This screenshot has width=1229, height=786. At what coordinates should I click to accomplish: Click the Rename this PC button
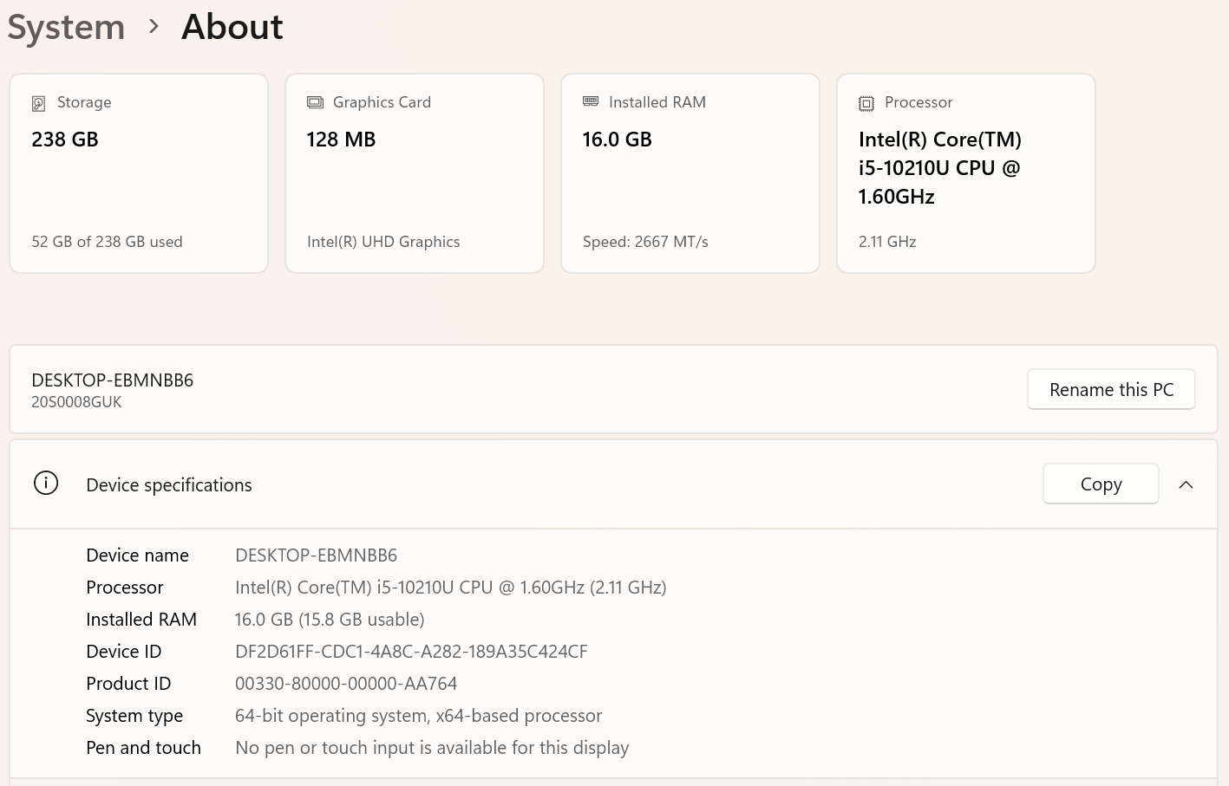1111,390
